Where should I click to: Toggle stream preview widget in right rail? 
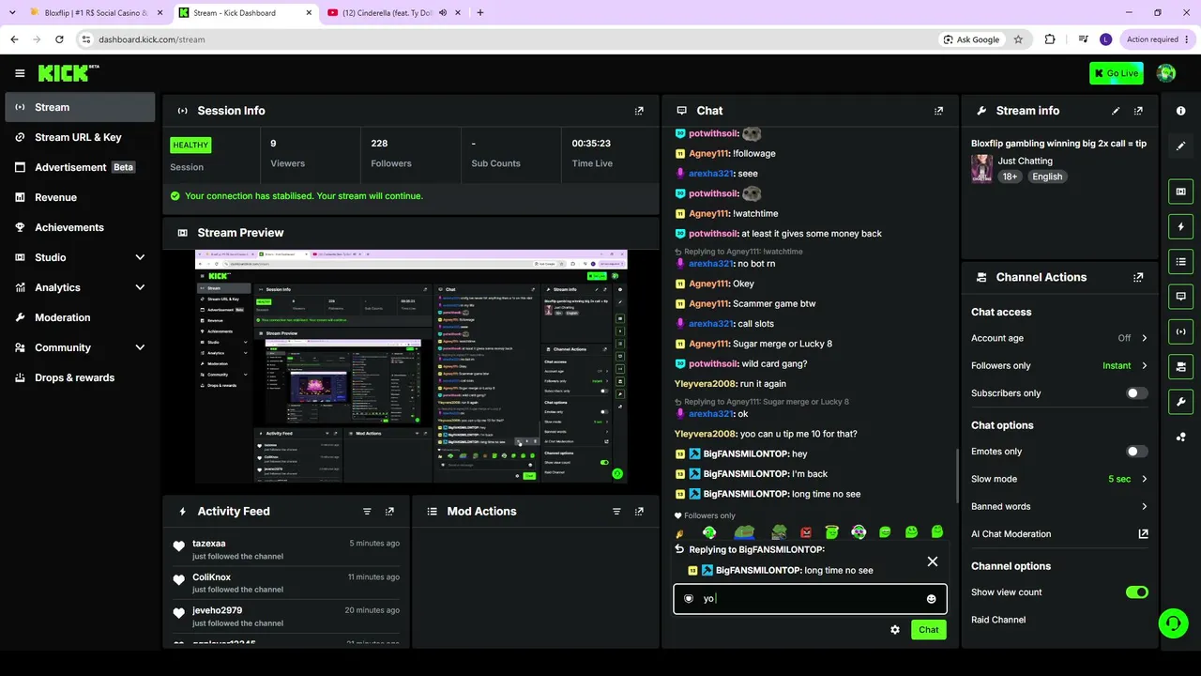tap(1180, 192)
